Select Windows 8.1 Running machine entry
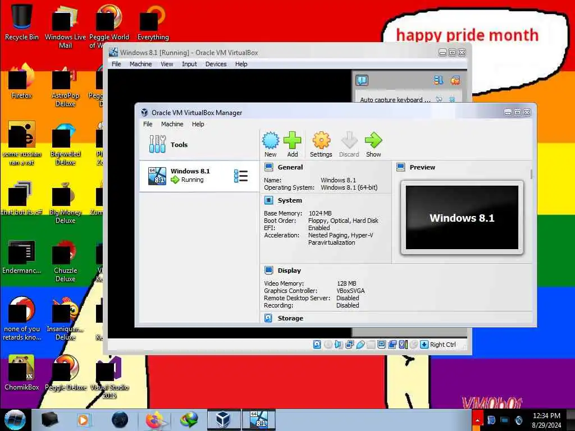The width and height of the screenshot is (575, 431). click(199, 176)
